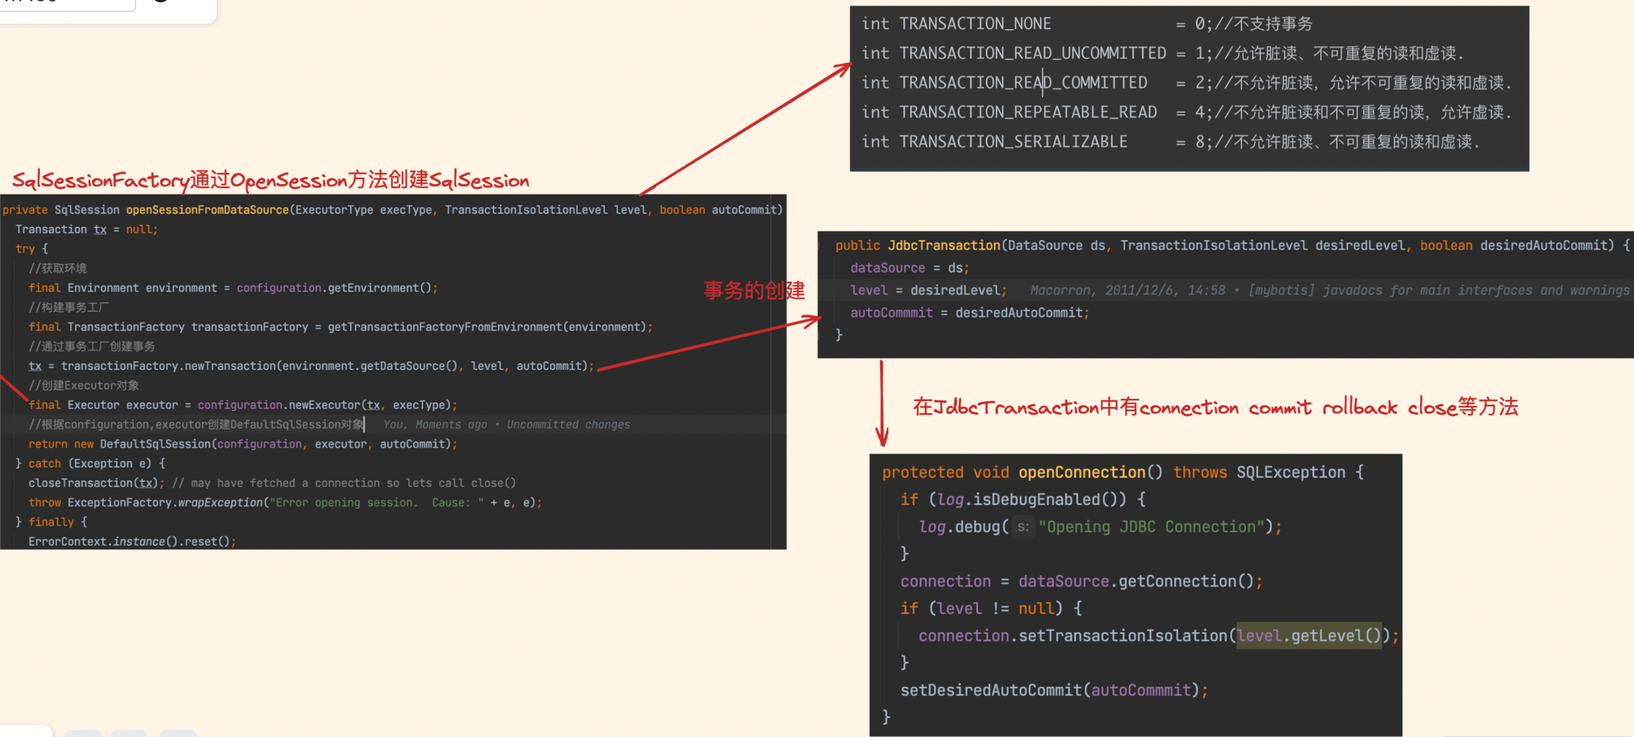Click "catch (Exception e) {" line

(91, 464)
